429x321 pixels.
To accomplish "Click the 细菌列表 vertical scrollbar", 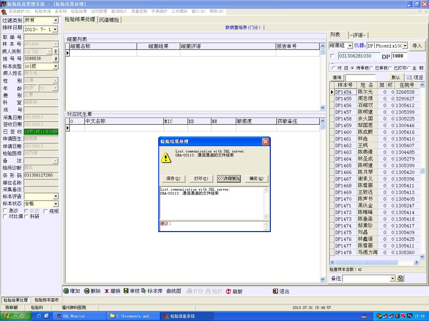I will point(322,77).
